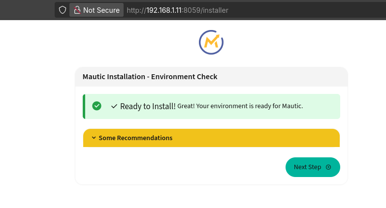Click the 'Great! Your environment is ready' message
386x208 pixels.
coord(240,106)
